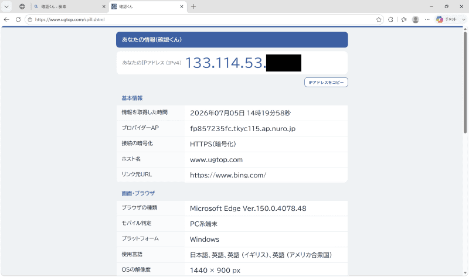The width and height of the screenshot is (469, 277).
Task: Click the IPアドレスをコピー button
Action: coord(326,83)
